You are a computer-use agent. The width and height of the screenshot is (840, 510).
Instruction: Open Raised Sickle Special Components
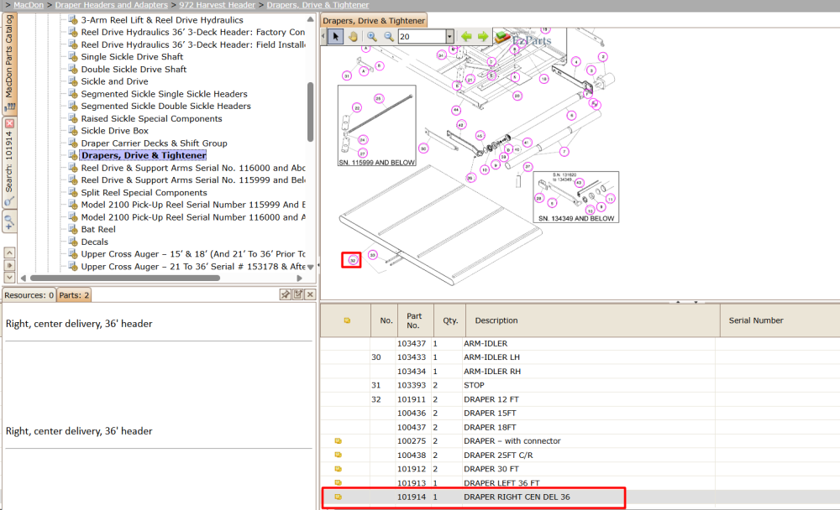click(x=151, y=118)
